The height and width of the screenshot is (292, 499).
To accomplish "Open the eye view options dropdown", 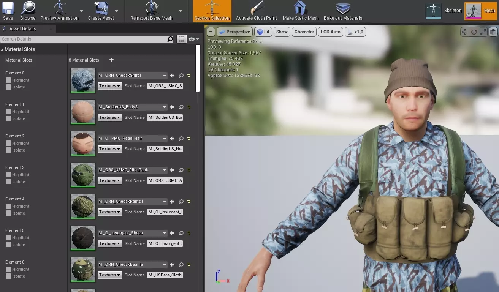I will (193, 39).
